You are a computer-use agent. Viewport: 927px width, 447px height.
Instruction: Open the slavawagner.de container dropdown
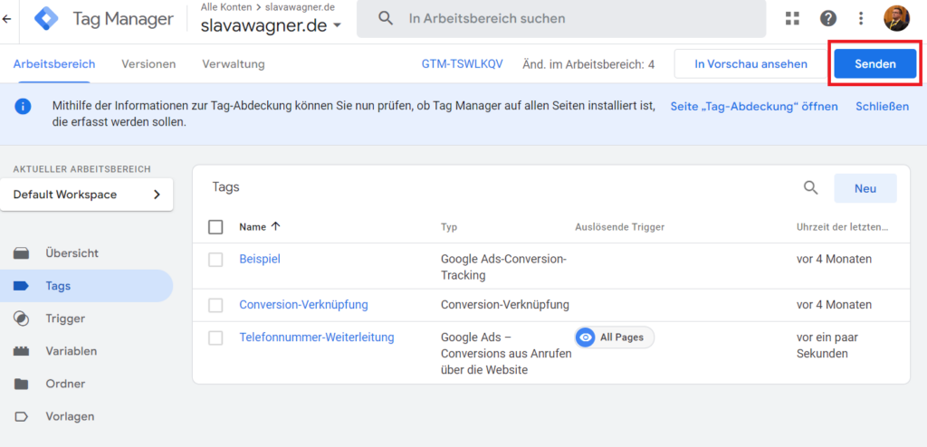point(272,25)
